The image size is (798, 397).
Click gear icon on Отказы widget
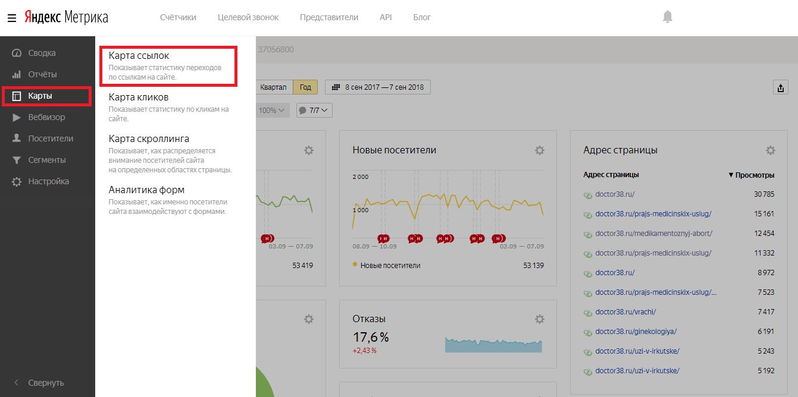point(539,319)
